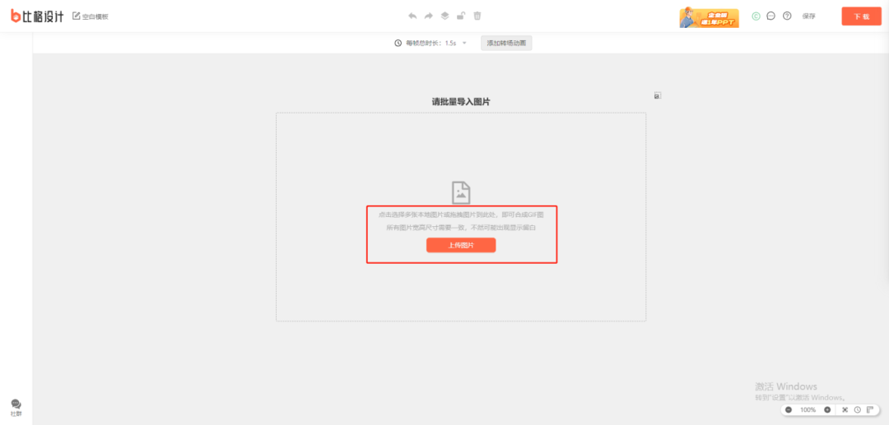The image size is (889, 425).
Task: Expand the 每帧总时长 1.5s dropdown
Action: tap(464, 43)
